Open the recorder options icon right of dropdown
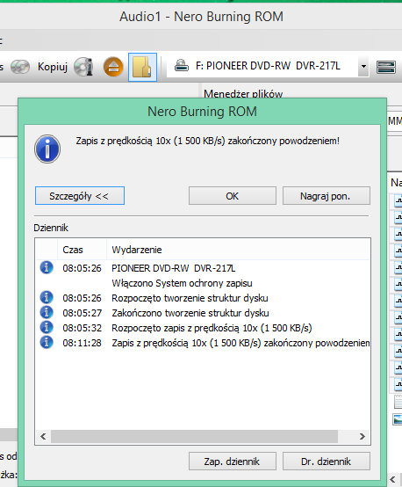This screenshot has width=402, height=487. pos(386,67)
